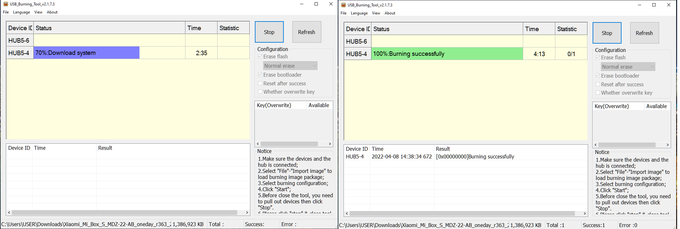Click left arrow of scrollbar below Burning successfully log

coord(347,214)
